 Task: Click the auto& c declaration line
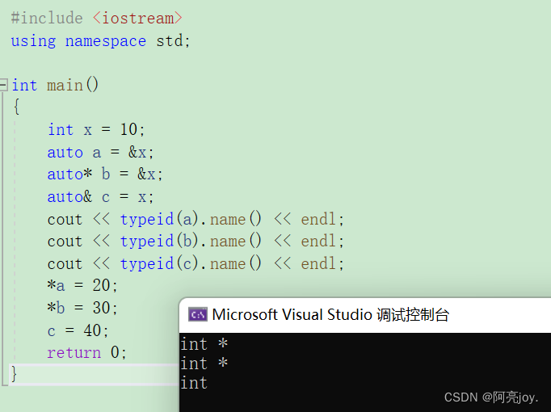100,196
